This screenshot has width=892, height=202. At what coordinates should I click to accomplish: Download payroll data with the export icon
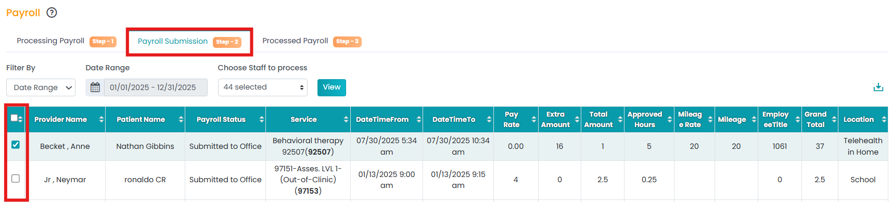878,87
